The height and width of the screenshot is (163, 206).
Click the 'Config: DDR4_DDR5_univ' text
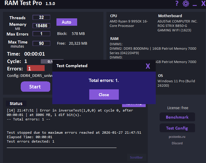coord(30,76)
